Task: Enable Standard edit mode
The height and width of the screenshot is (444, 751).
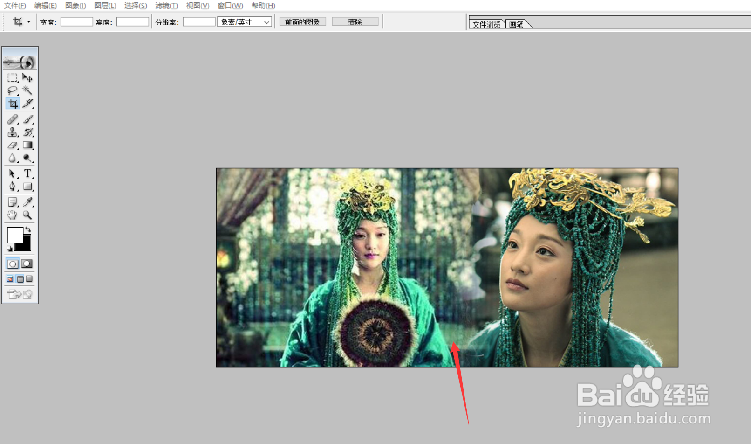Action: pos(13,264)
